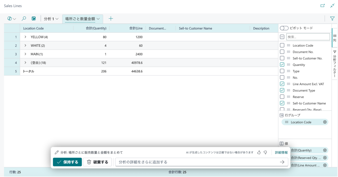Expand the YELLOW (4) group row
The height and width of the screenshot is (177, 338).
click(25, 37)
